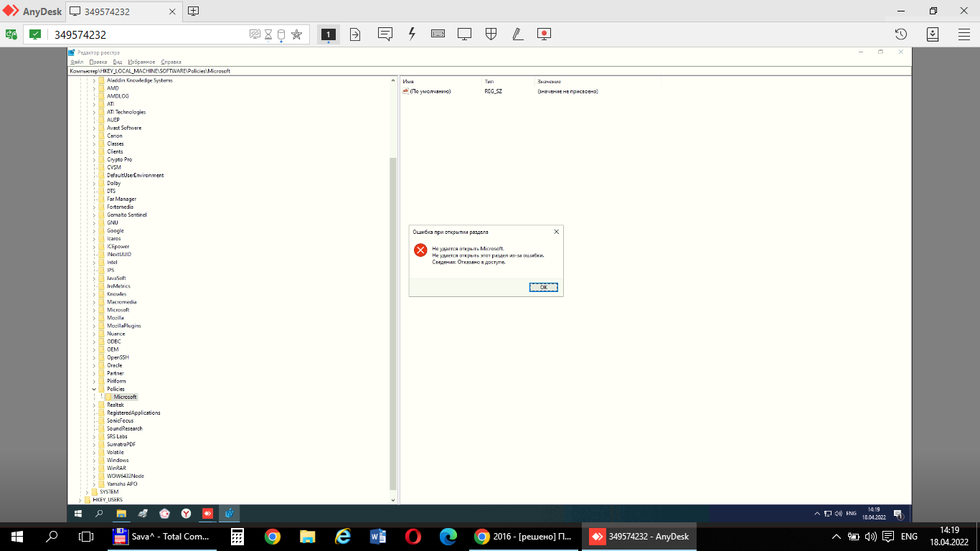
Task: Open the Вид menu in Registry Editor
Action: point(118,62)
